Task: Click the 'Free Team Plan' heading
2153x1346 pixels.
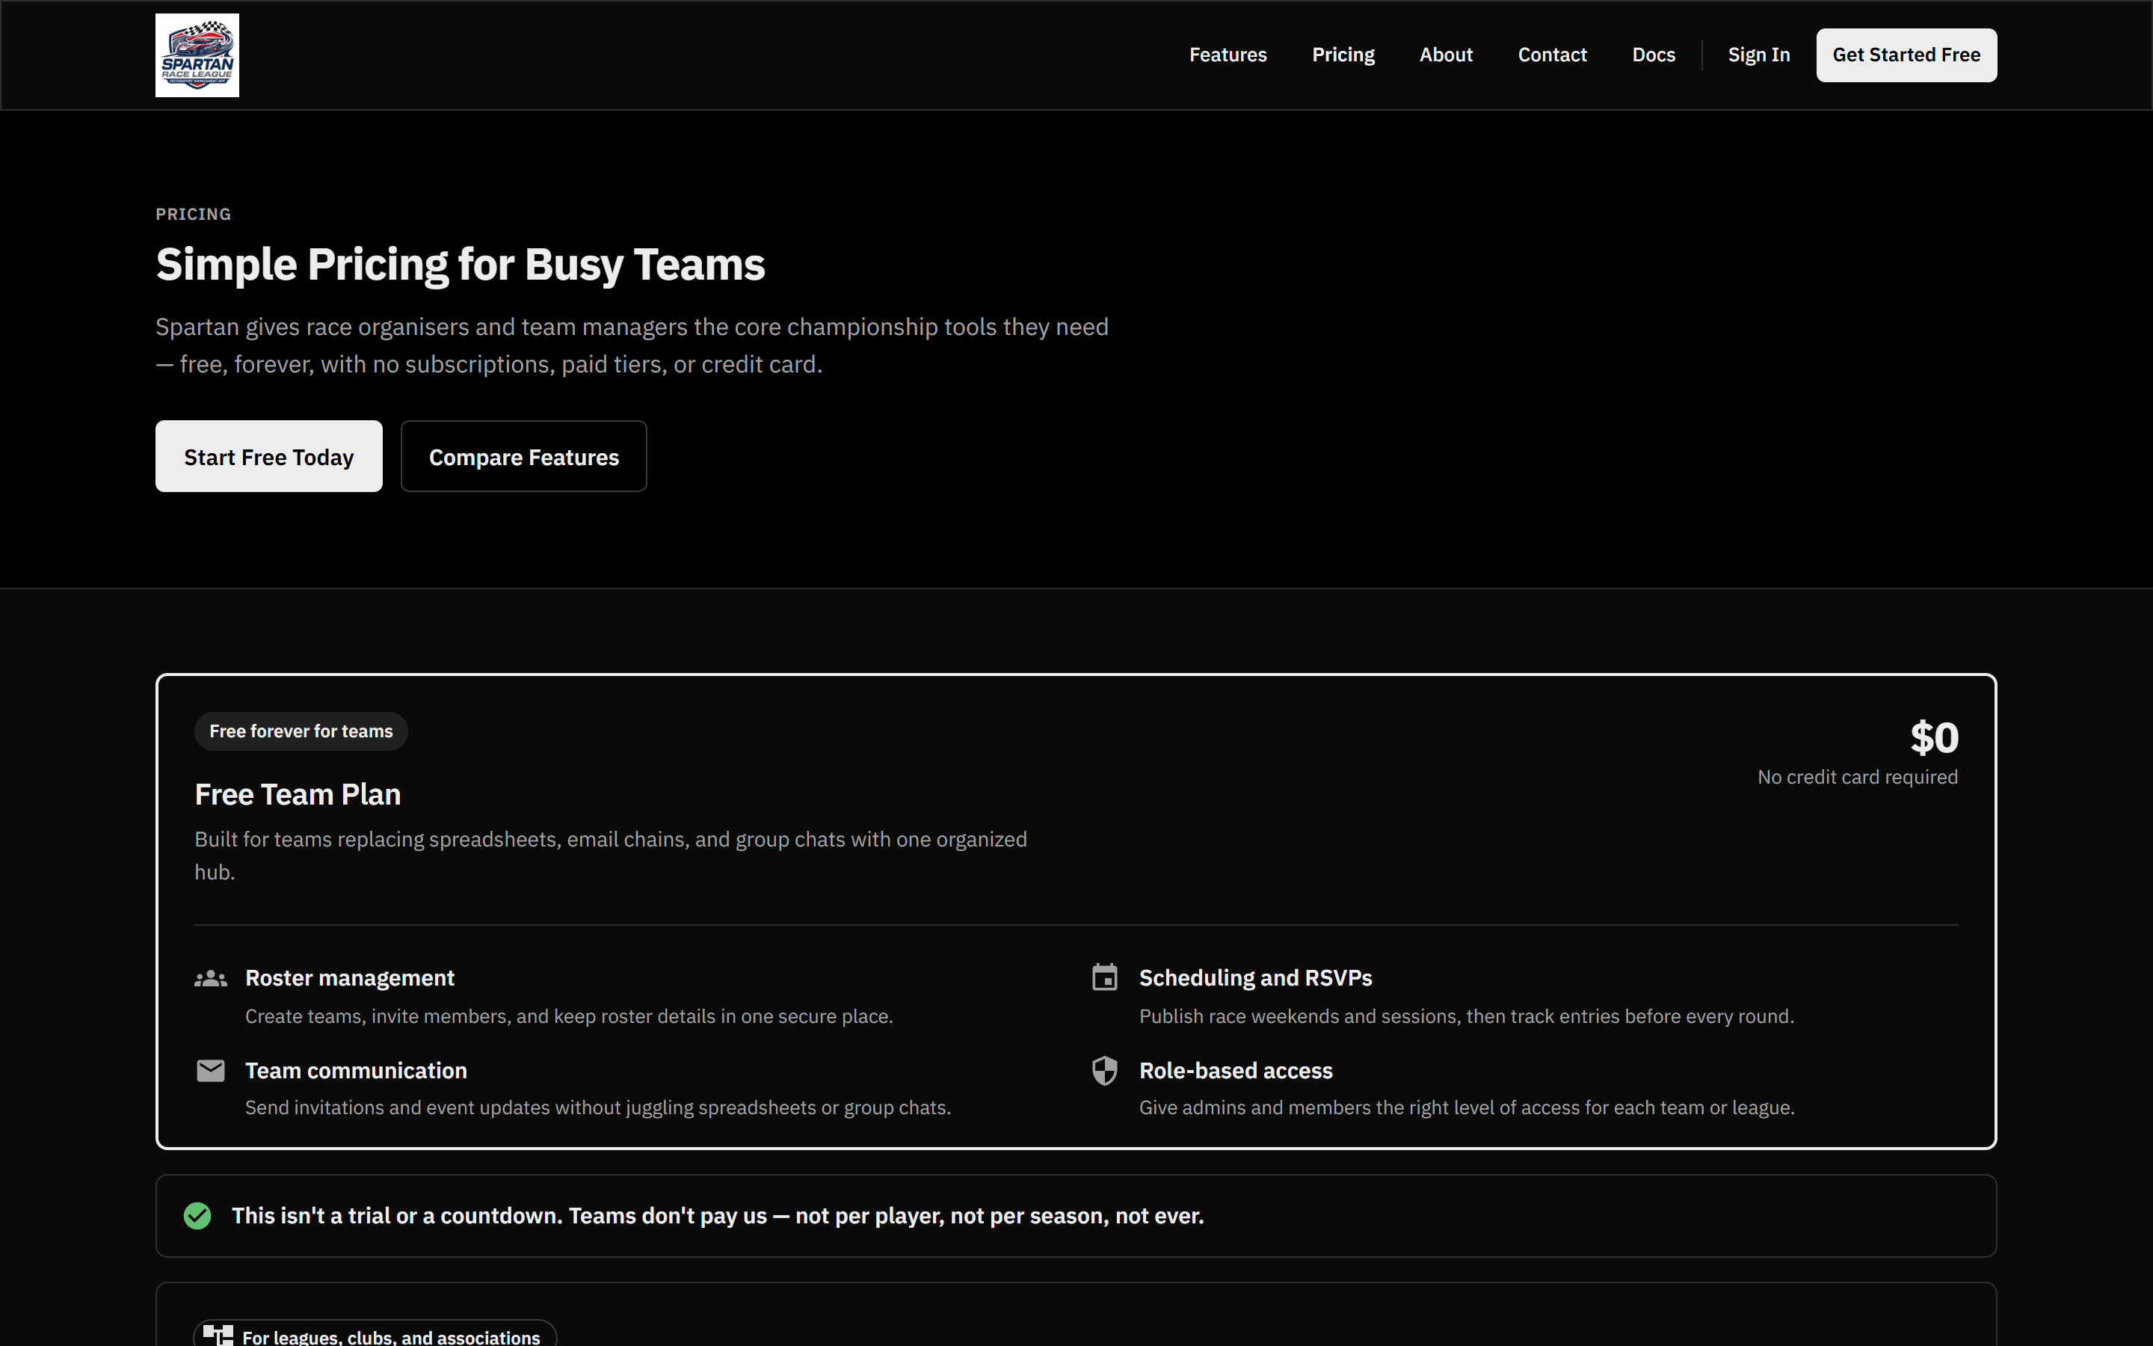Action: coord(297,794)
